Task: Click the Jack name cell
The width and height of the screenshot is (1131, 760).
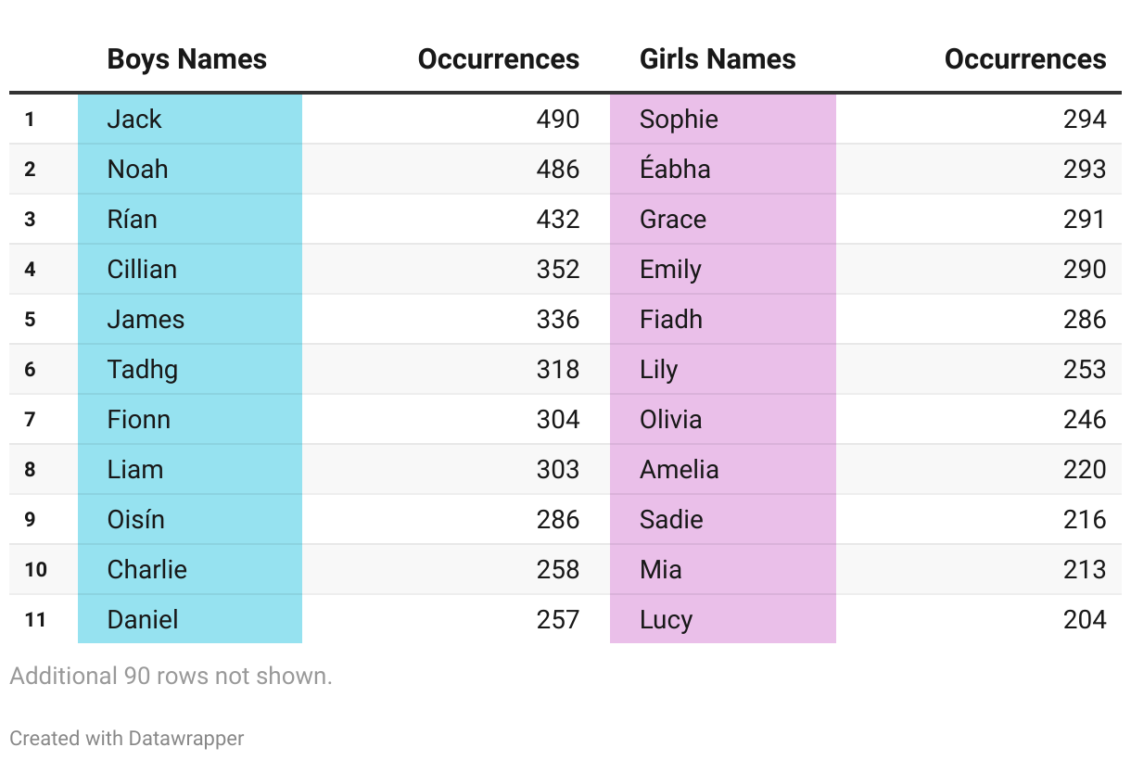Action: pos(190,119)
